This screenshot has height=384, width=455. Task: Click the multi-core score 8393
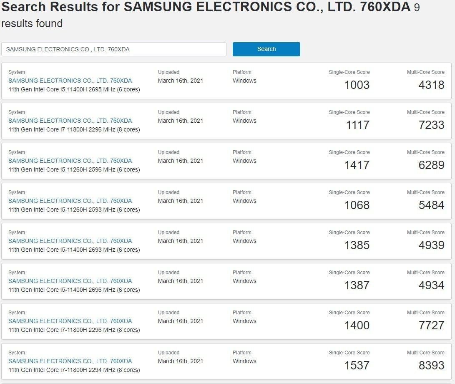click(431, 366)
